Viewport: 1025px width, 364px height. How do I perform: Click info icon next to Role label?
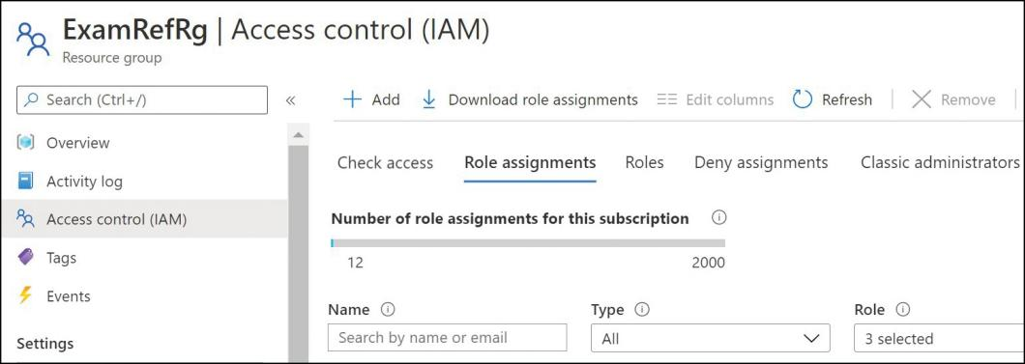click(x=903, y=309)
